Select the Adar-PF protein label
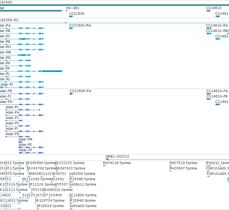The width and height of the screenshot is (229, 210). pos(26,150)
